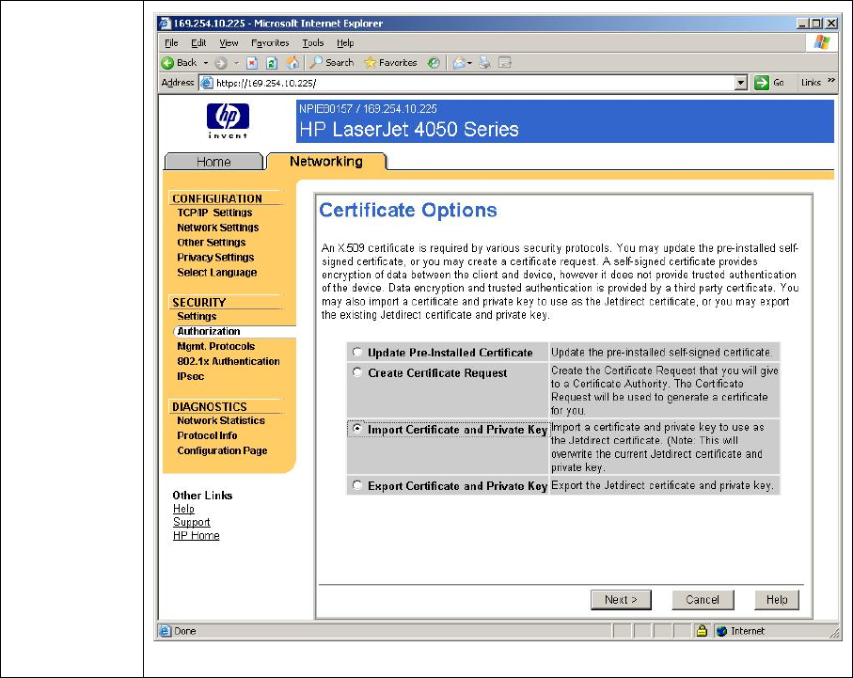The image size is (853, 678).
Task: Expand Back button history dropdown arrow
Action: pyautogui.click(x=206, y=63)
